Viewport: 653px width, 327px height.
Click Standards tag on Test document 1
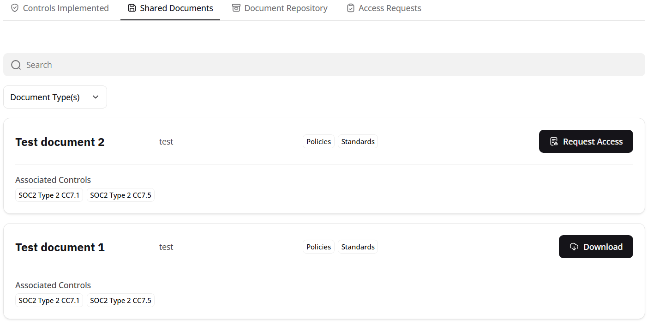[x=358, y=247]
